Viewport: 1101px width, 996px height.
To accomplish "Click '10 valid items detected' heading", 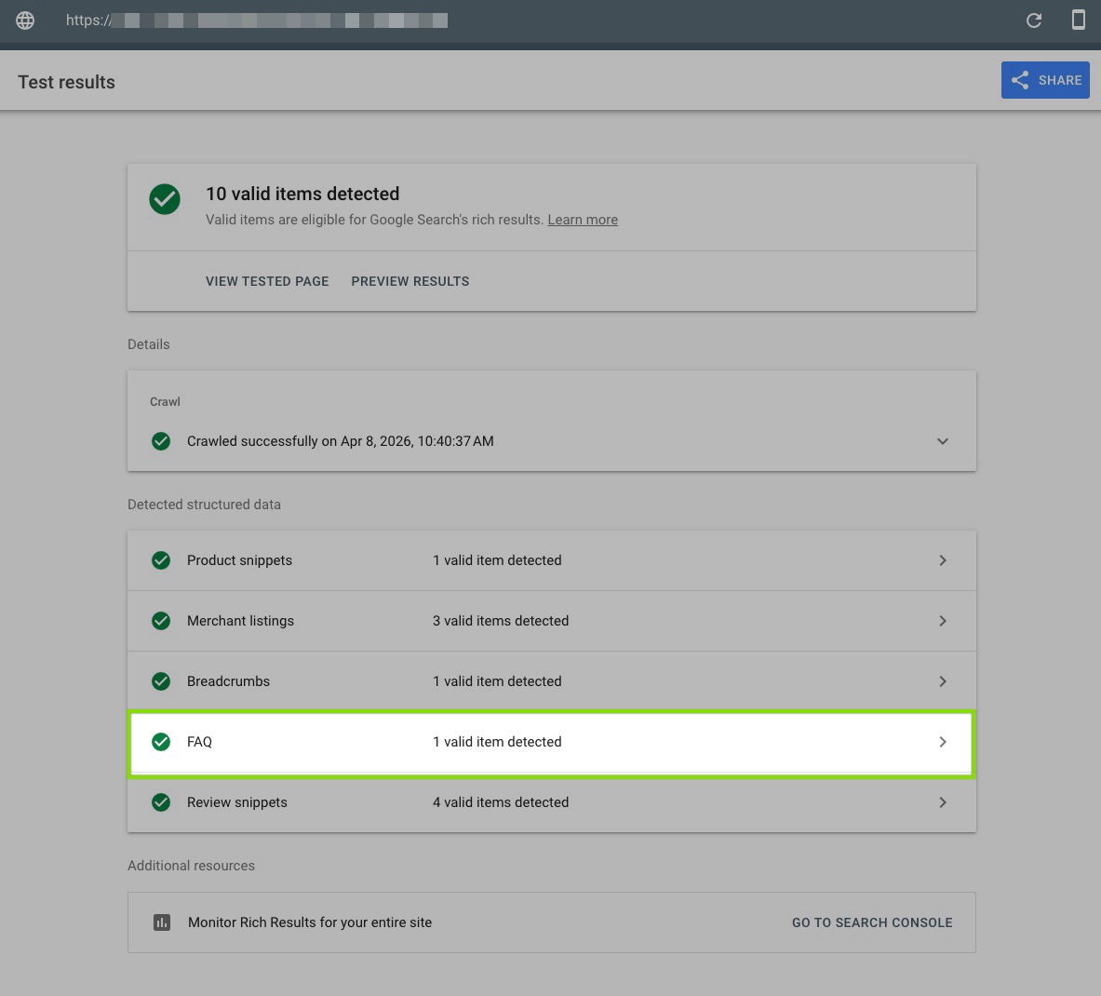I will pyautogui.click(x=302, y=194).
